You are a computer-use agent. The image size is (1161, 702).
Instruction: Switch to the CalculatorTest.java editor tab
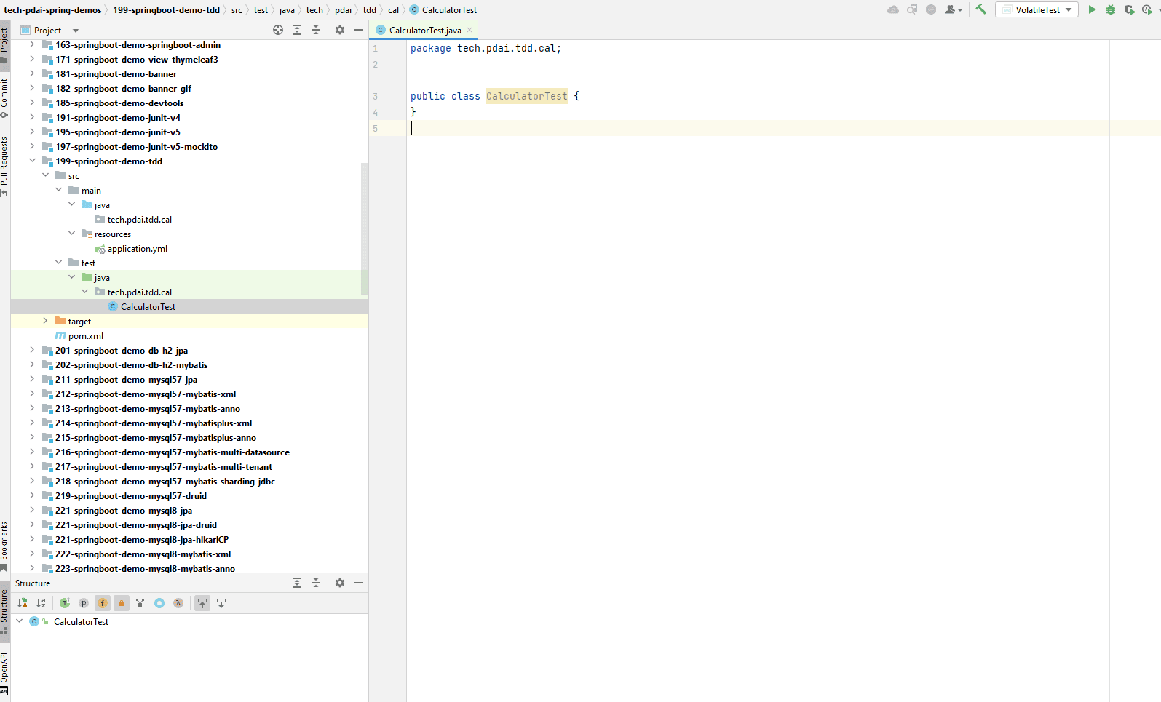(424, 30)
